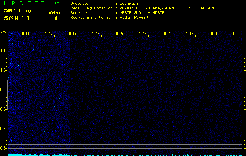The image size is (246, 156).
Task: Click the 1012 time marker
Action: coord(49,34)
